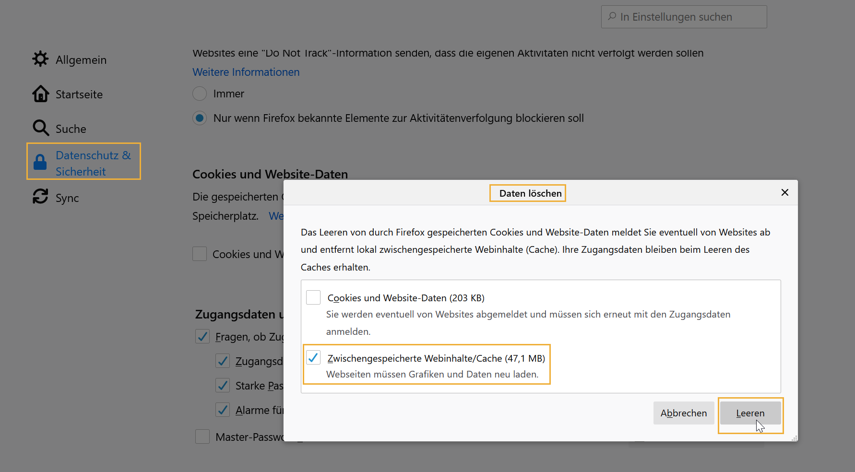The image size is (855, 472).
Task: Select the Immer radio button
Action: (199, 94)
